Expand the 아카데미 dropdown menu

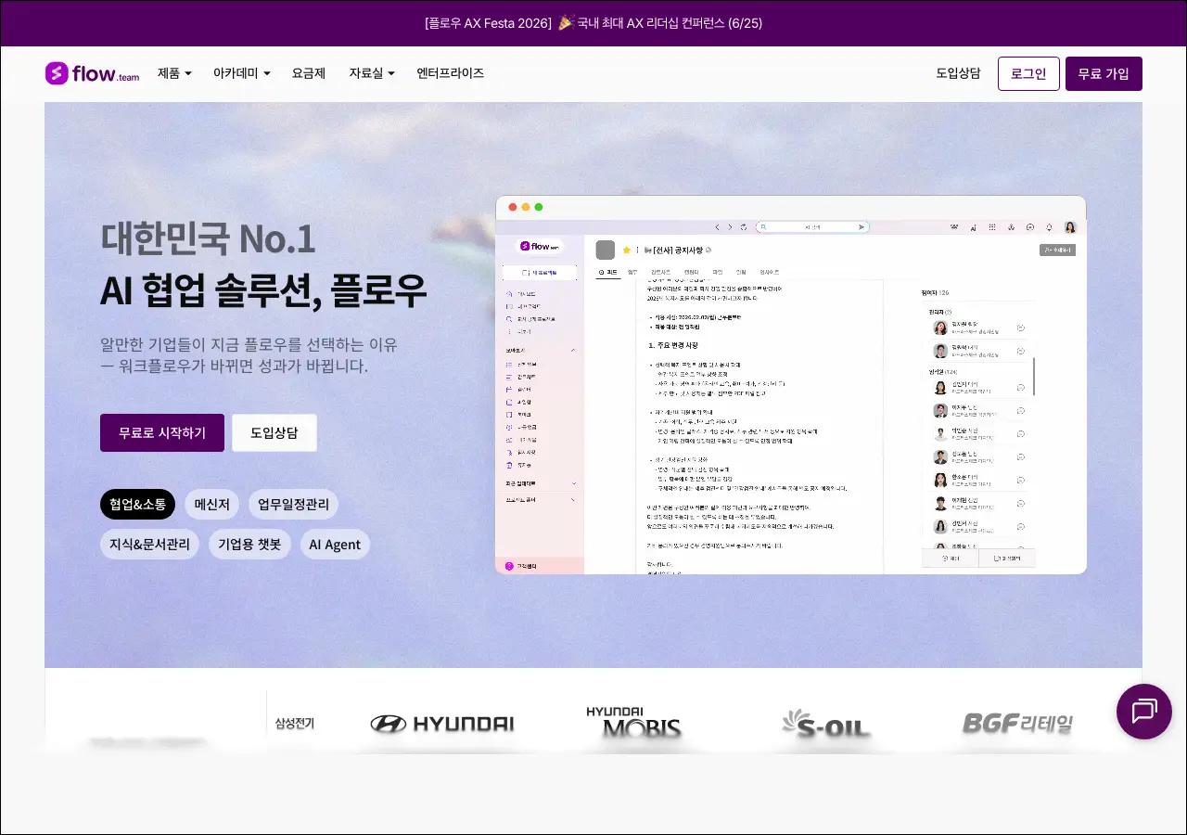pos(241,73)
